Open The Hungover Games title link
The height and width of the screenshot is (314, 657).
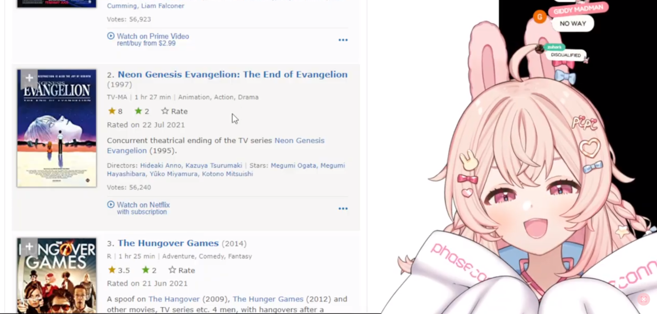(168, 243)
